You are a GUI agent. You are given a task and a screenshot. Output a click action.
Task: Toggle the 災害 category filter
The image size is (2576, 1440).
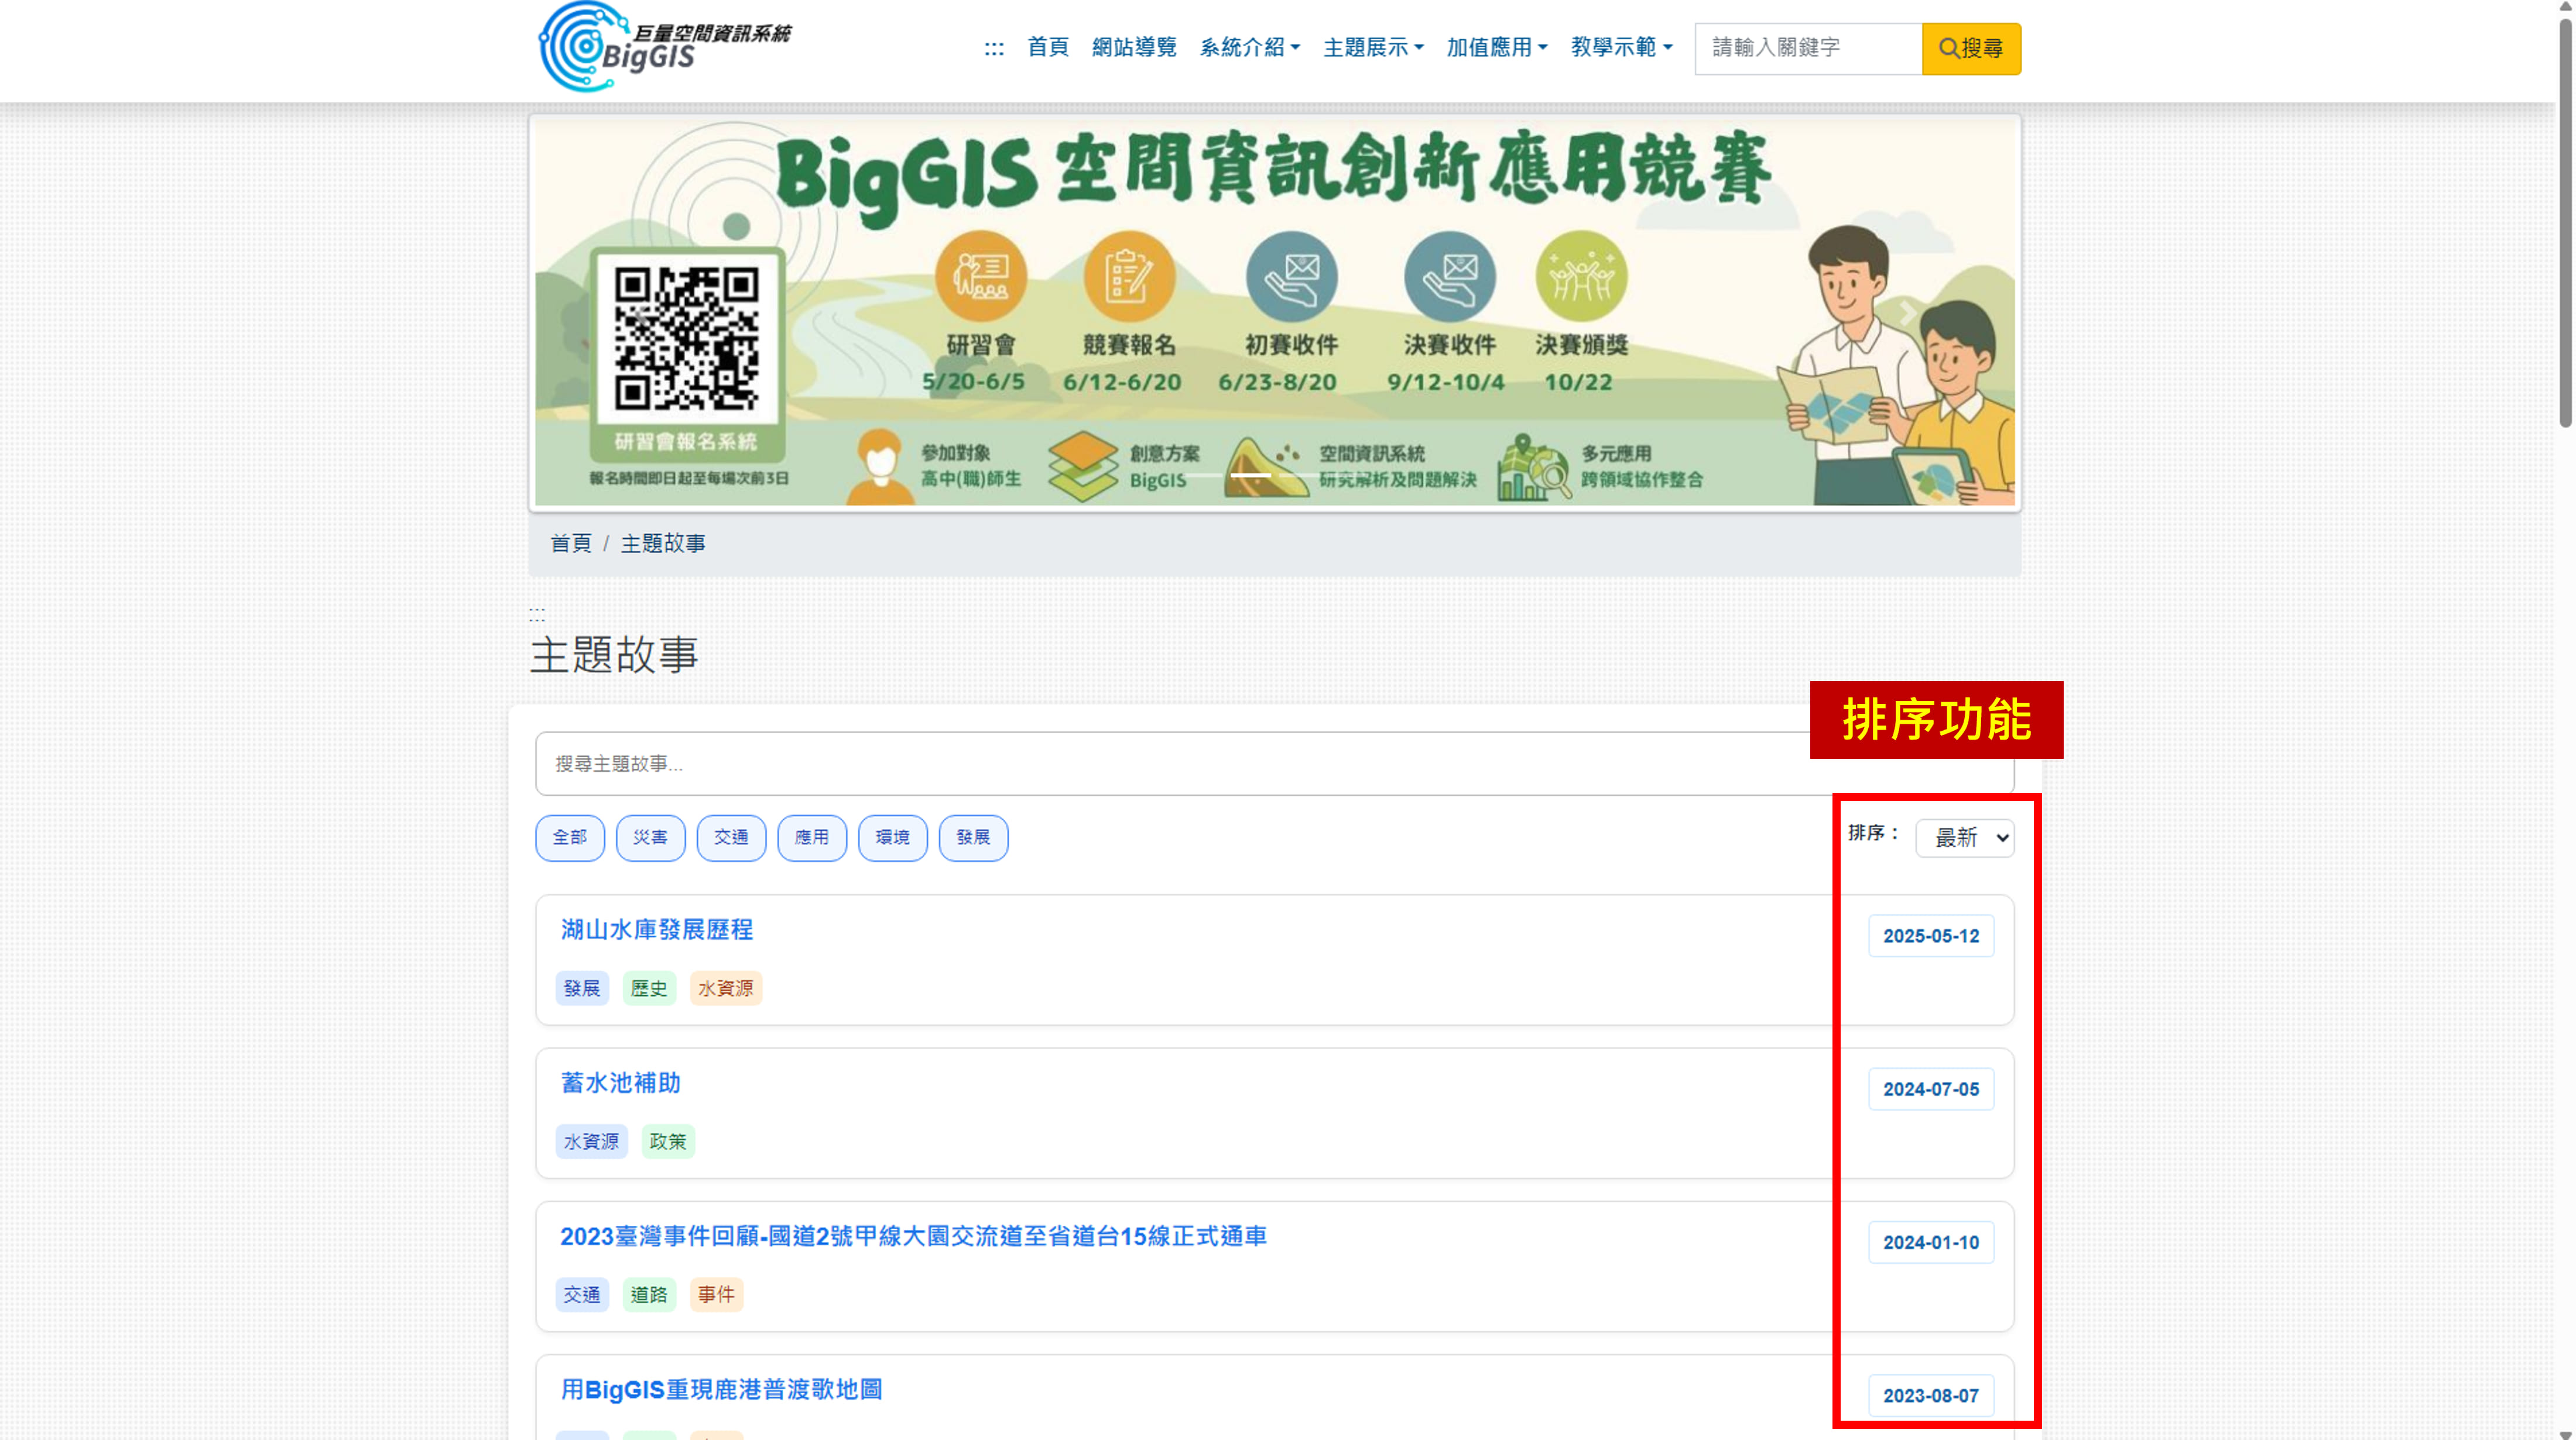coord(650,836)
